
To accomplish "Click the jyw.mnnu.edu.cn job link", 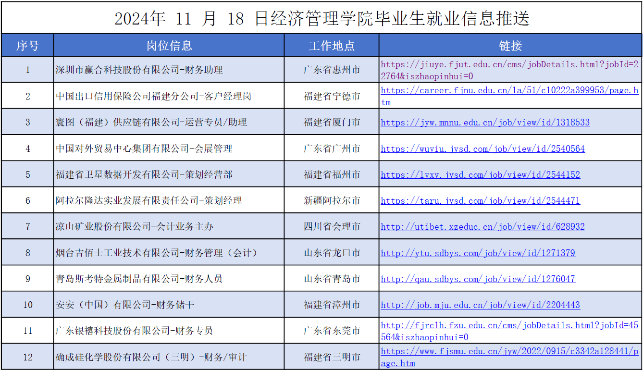I will [x=485, y=123].
